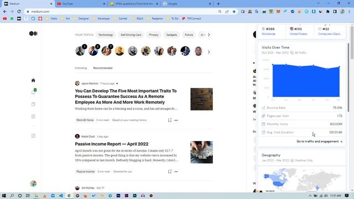354x199 pixels.
Task: Show more followed authors with the arrow
Action: tap(209, 52)
